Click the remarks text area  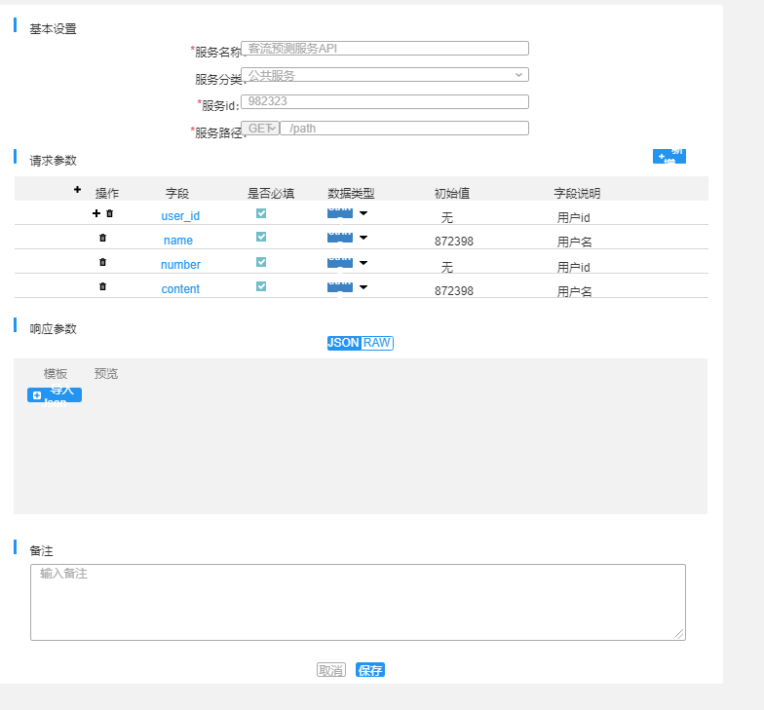coord(359,602)
